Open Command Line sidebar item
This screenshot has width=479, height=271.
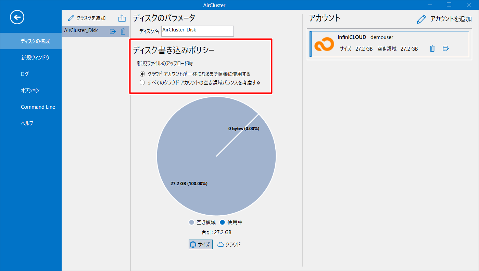38,107
